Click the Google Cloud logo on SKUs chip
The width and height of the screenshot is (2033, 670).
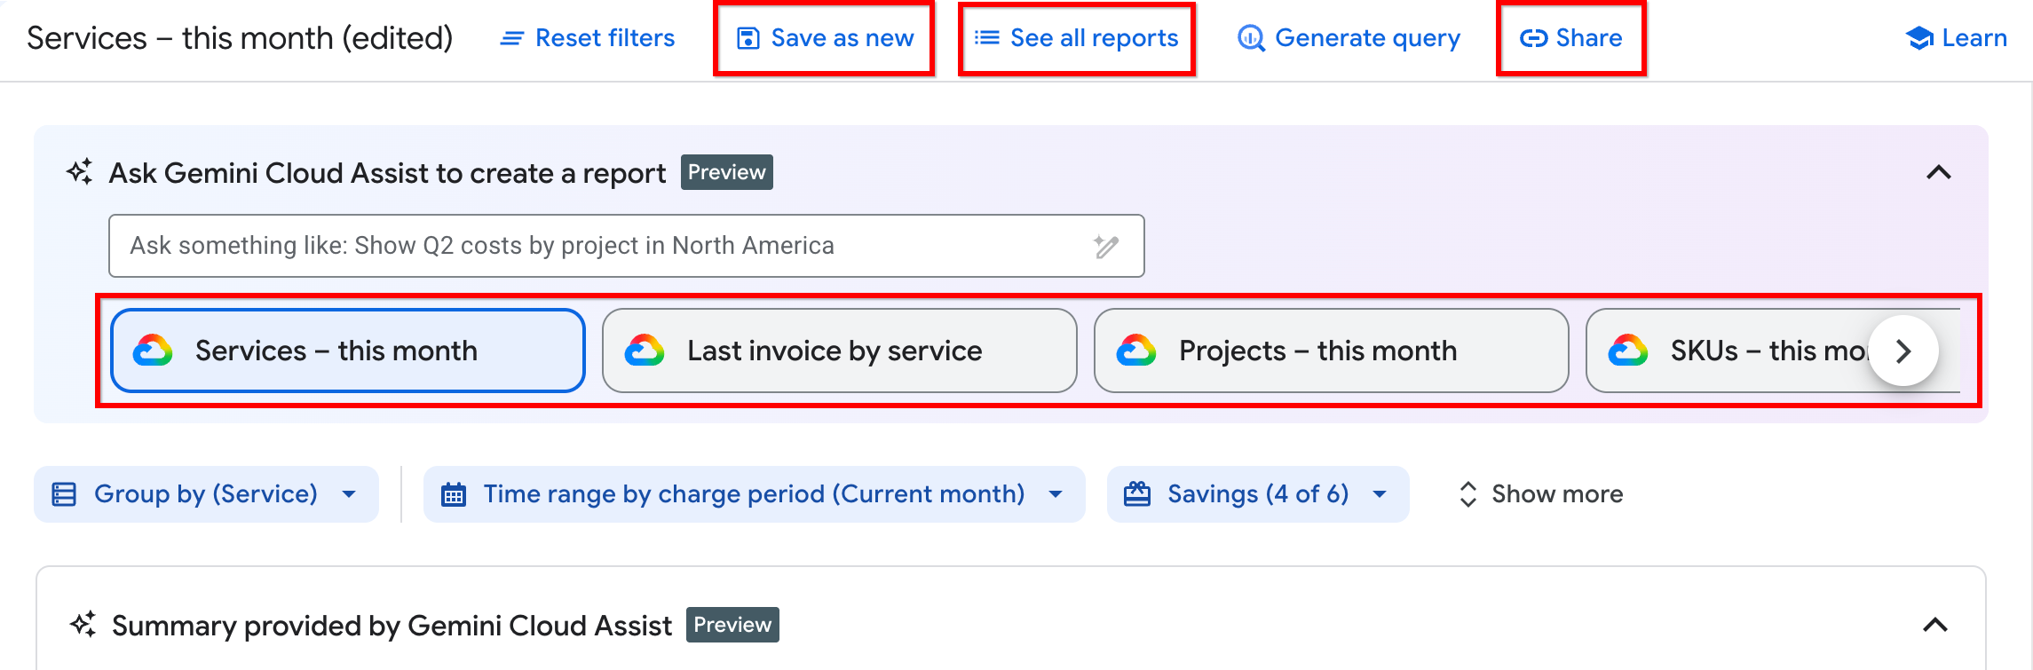1628,351
